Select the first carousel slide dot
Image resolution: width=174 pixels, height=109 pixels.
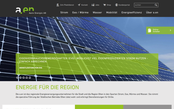[17, 78]
